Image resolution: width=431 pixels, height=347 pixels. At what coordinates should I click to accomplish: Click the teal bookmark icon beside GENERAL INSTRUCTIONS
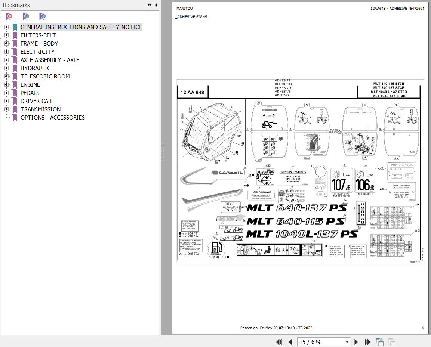point(15,27)
